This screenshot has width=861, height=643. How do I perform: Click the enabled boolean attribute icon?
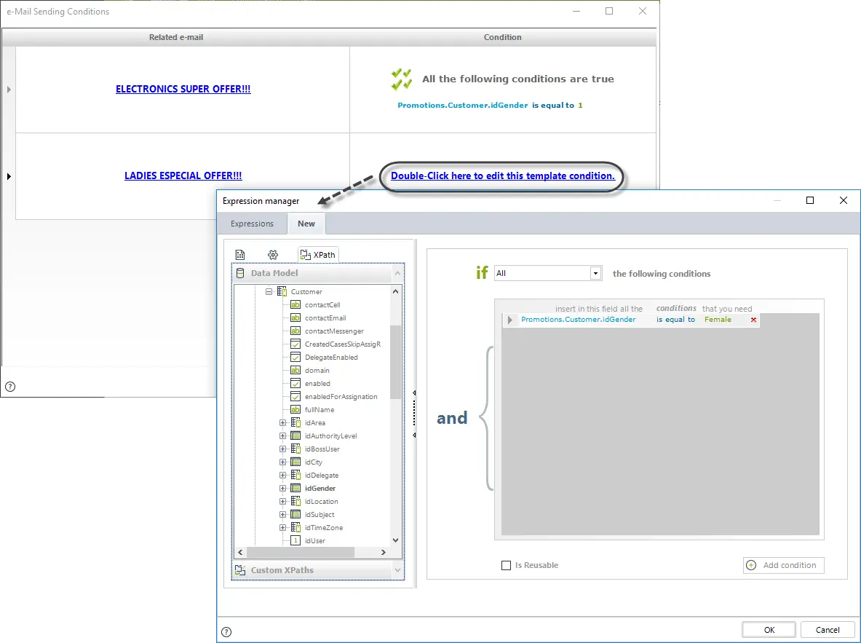point(295,384)
